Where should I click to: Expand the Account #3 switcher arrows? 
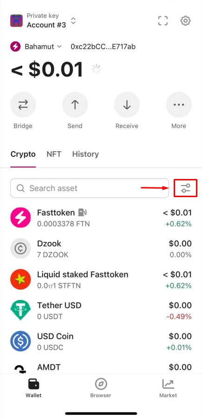pyautogui.click(x=73, y=20)
